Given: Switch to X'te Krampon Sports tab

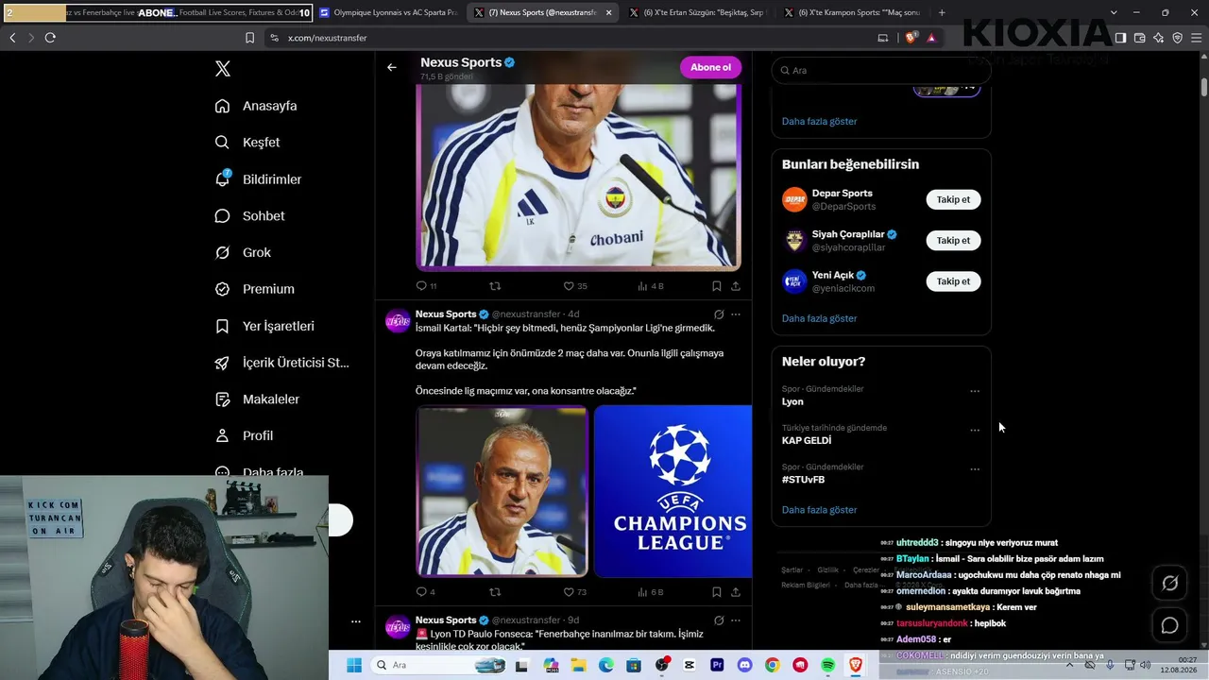Looking at the screenshot, I should (x=850, y=12).
